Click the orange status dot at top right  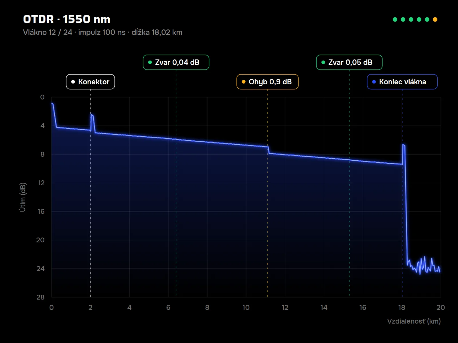click(x=435, y=19)
